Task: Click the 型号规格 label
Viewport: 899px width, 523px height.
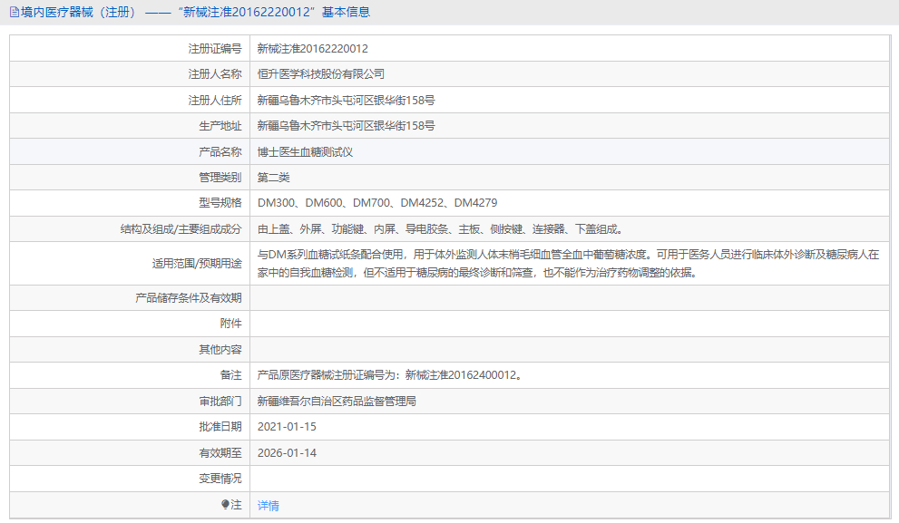Action: (220, 203)
